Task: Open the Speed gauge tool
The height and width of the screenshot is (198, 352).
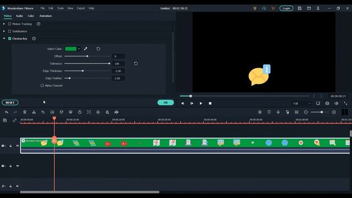Action: [52, 112]
